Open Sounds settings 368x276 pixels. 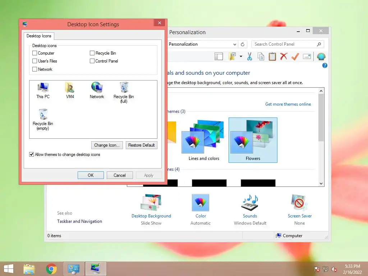(250, 210)
